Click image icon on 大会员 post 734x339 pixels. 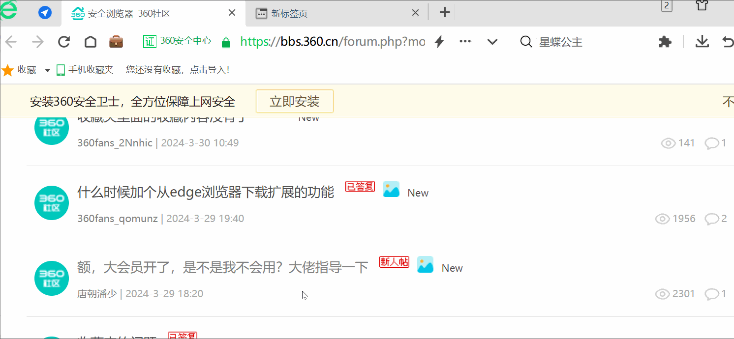click(426, 264)
